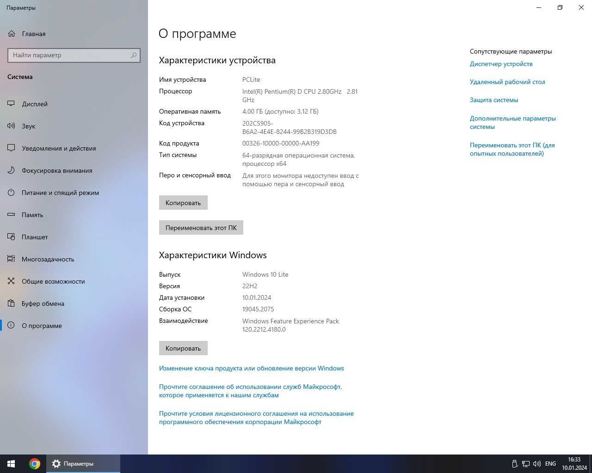The image size is (592, 473).
Task: Click the install date 10.01.2024 value
Action: (257, 297)
